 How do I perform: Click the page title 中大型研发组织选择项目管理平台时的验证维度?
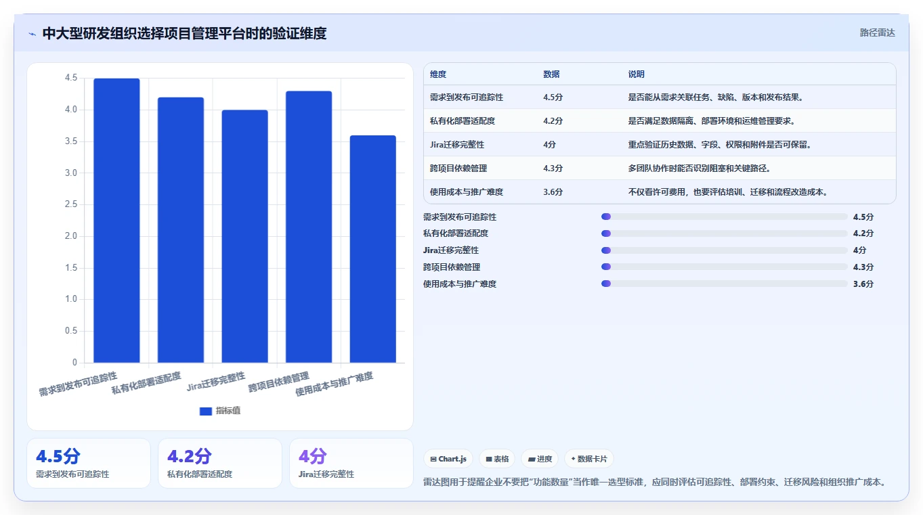click(184, 33)
